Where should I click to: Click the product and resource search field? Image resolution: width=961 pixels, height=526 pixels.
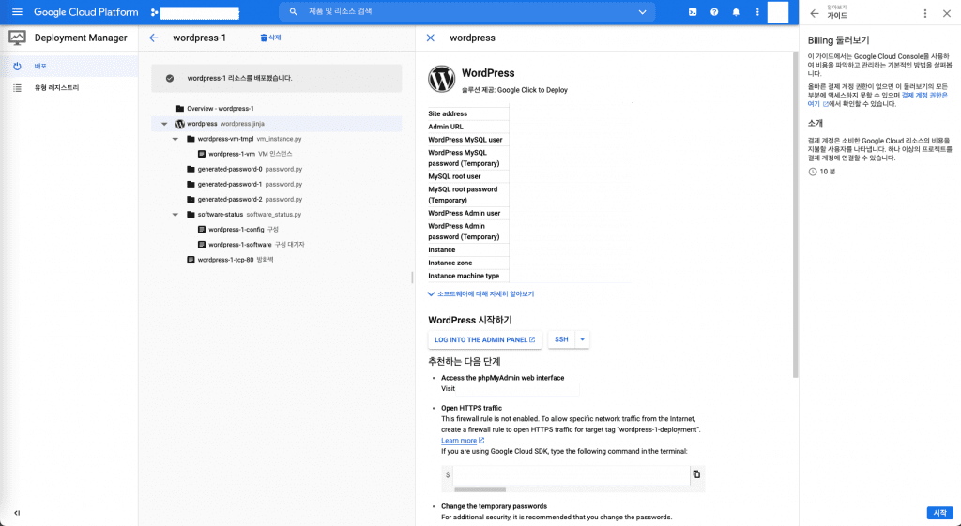(x=465, y=11)
